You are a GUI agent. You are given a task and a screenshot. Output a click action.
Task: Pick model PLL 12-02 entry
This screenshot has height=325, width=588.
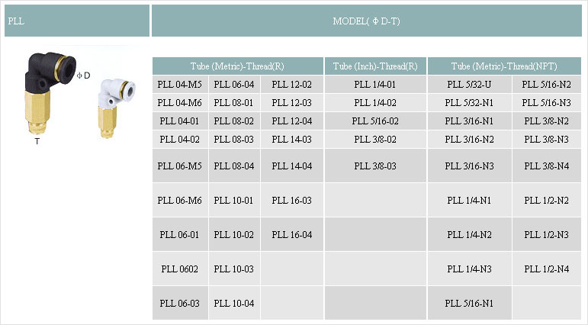[292, 85]
